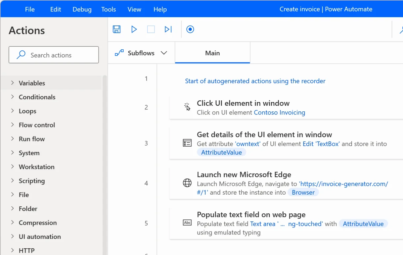Save the flow with the floppy disk icon
Viewport: 403px width, 255px height.
pos(117,29)
